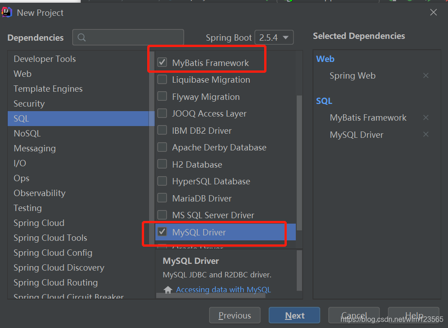Select the I/O category

pos(81,163)
